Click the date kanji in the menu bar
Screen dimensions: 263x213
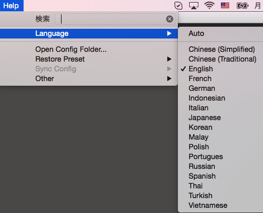pyautogui.click(x=257, y=6)
